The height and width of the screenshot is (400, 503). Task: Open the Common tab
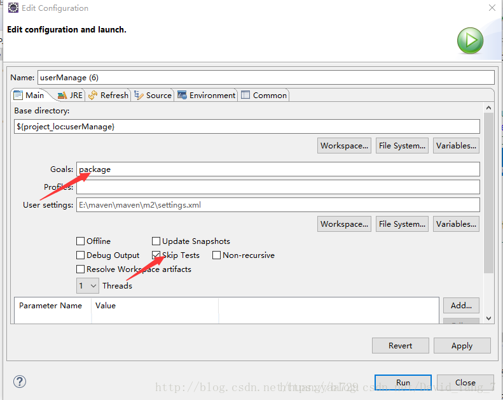pos(264,96)
